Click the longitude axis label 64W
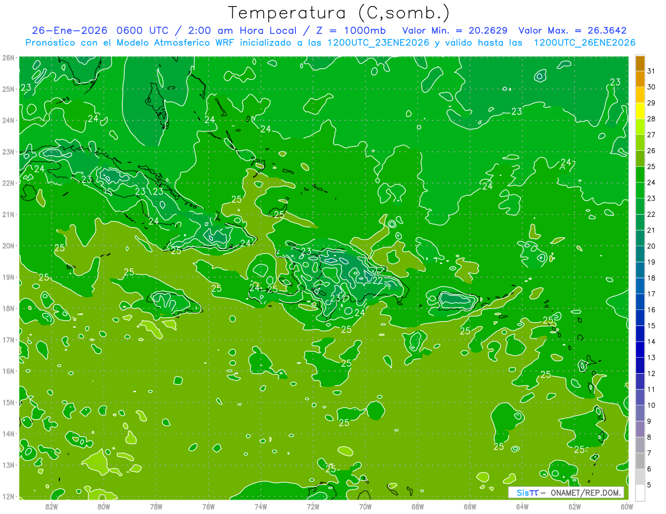Screen dimensions: 666x514 coord(522,506)
